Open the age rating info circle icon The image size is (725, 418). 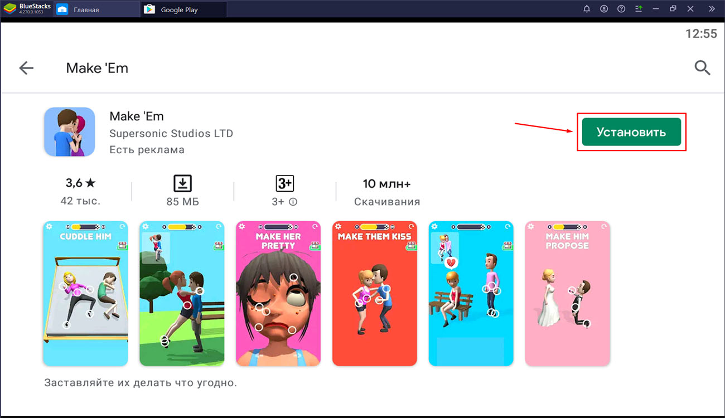[x=293, y=202]
